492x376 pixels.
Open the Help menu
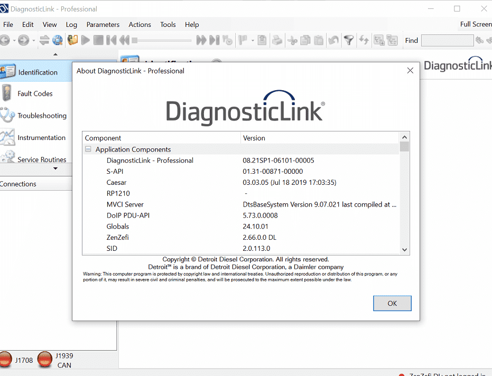tap(192, 24)
